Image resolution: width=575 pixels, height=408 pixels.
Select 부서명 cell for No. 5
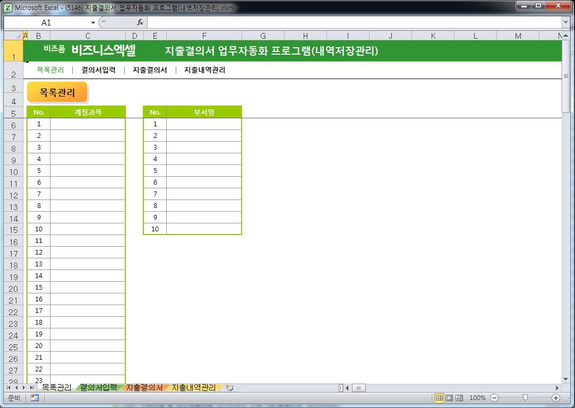pyautogui.click(x=204, y=170)
